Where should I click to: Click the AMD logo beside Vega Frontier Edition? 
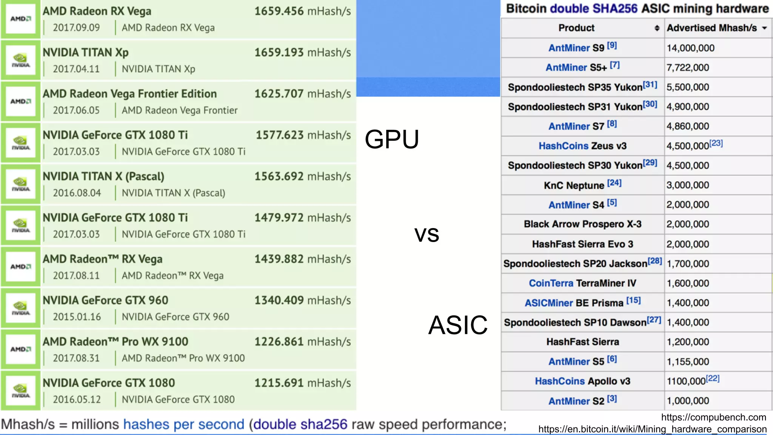pyautogui.click(x=20, y=102)
